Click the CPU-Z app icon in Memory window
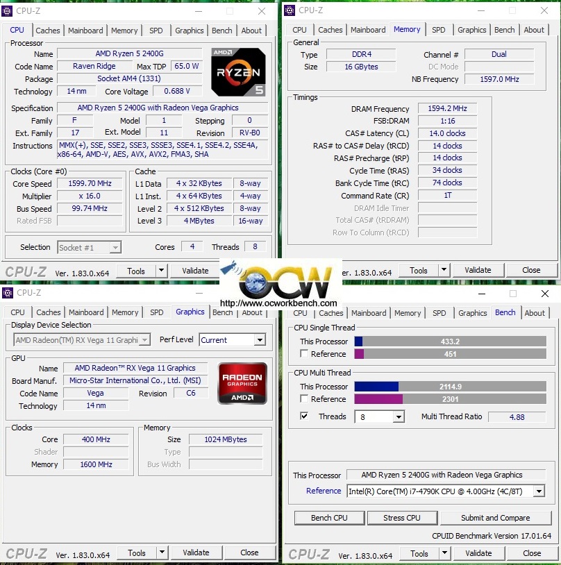This screenshot has width=561, height=565. click(x=290, y=10)
